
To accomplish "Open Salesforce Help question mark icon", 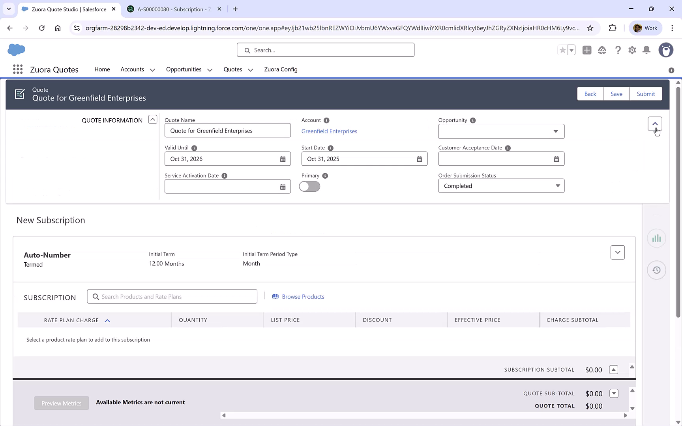I will click(x=618, y=50).
